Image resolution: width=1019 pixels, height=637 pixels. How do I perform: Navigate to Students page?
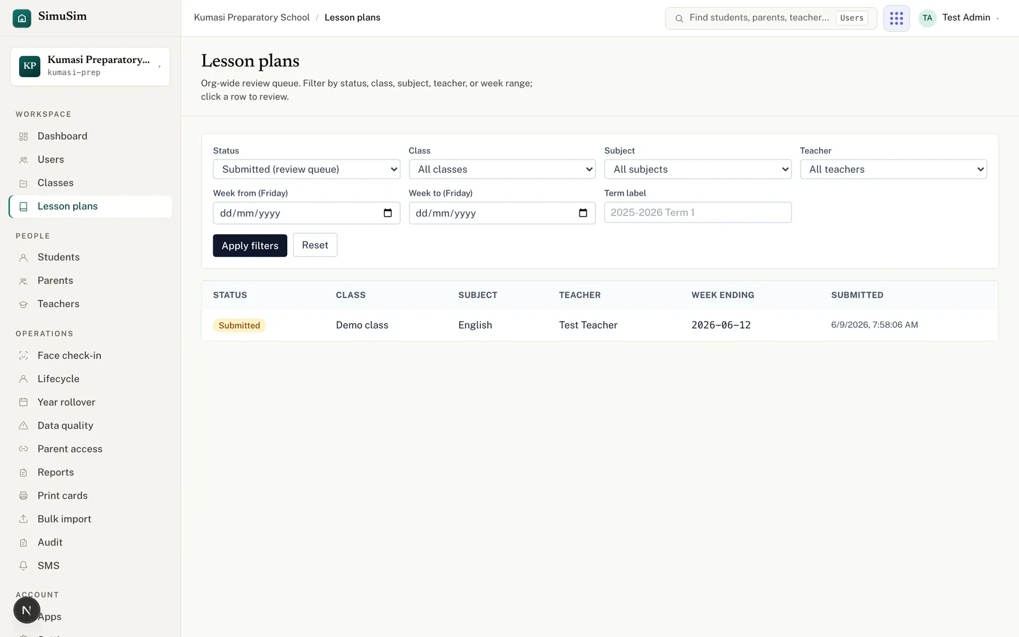pyautogui.click(x=90, y=257)
